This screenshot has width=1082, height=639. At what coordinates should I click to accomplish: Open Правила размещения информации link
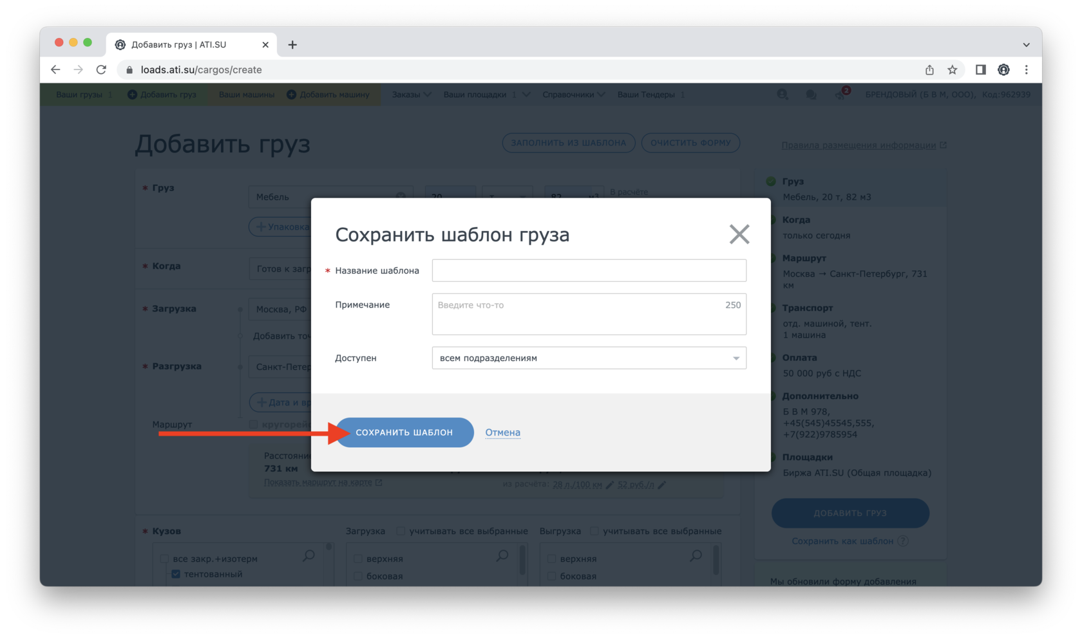tap(859, 145)
